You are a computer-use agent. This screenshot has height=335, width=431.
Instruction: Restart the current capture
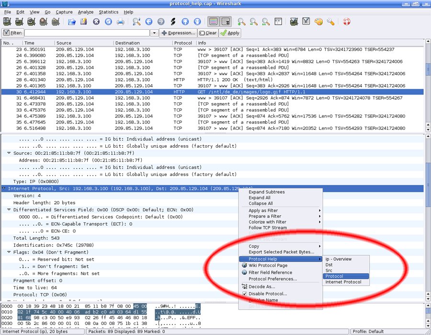(56, 22)
